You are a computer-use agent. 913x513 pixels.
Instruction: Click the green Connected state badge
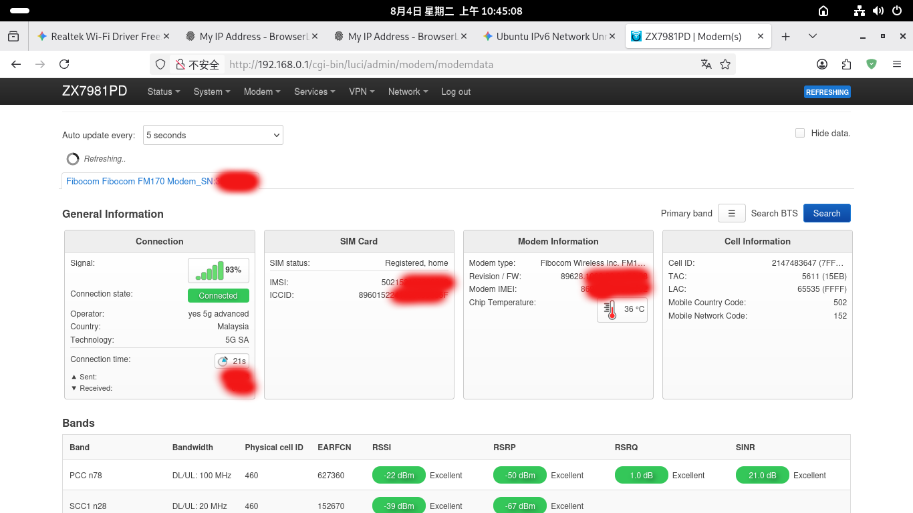[219, 295]
